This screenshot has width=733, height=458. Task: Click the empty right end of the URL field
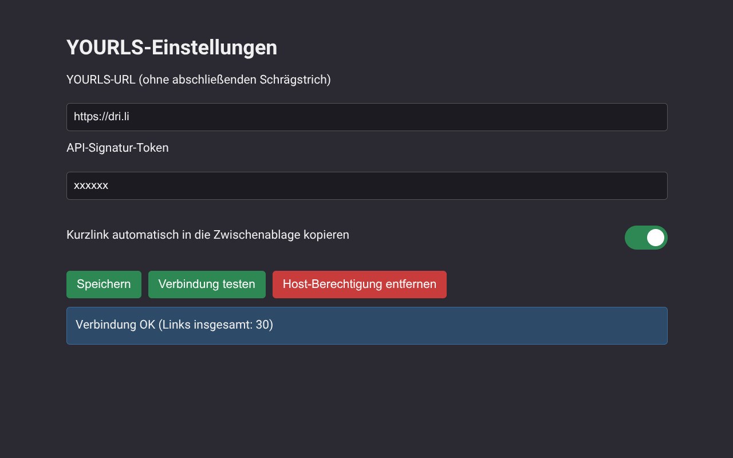[630, 117]
